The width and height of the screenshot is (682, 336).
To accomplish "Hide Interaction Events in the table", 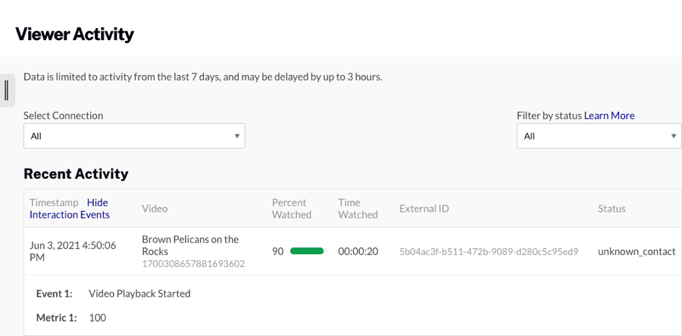I will (70, 209).
